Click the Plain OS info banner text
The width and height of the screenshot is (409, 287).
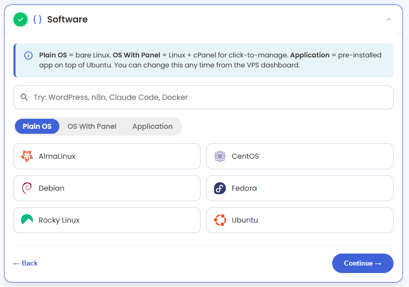[210, 60]
